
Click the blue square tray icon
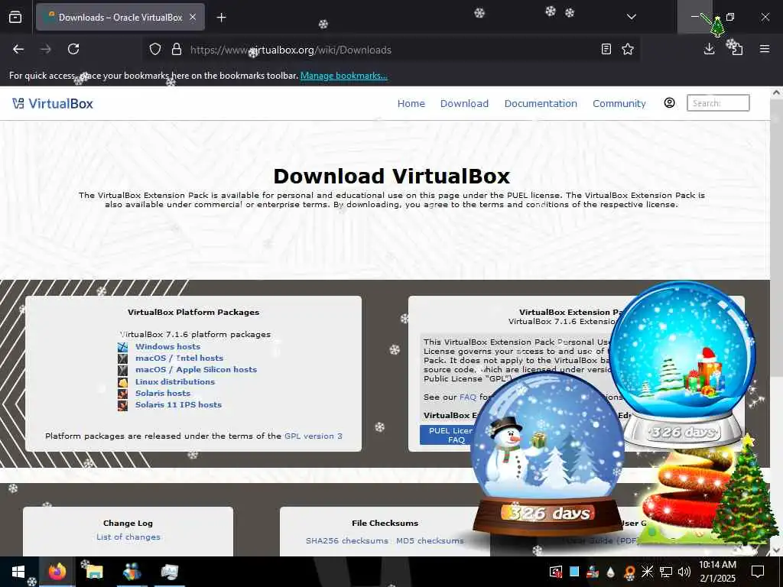click(x=574, y=572)
